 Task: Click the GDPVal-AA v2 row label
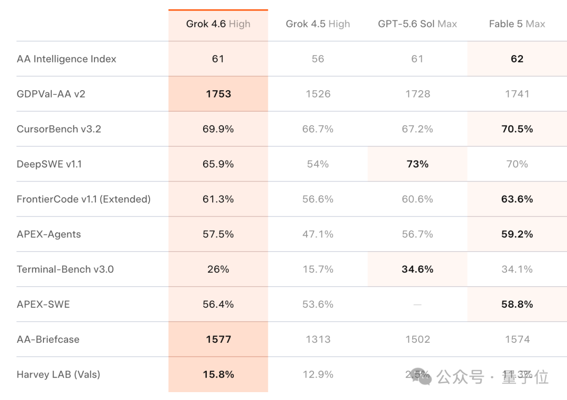(51, 94)
